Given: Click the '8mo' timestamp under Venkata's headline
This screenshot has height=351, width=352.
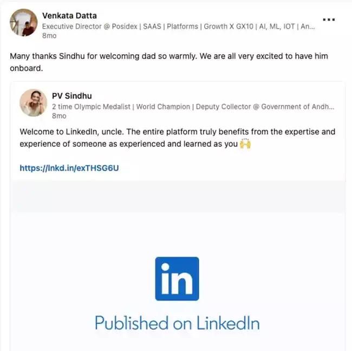Looking at the screenshot, I should [x=49, y=35].
